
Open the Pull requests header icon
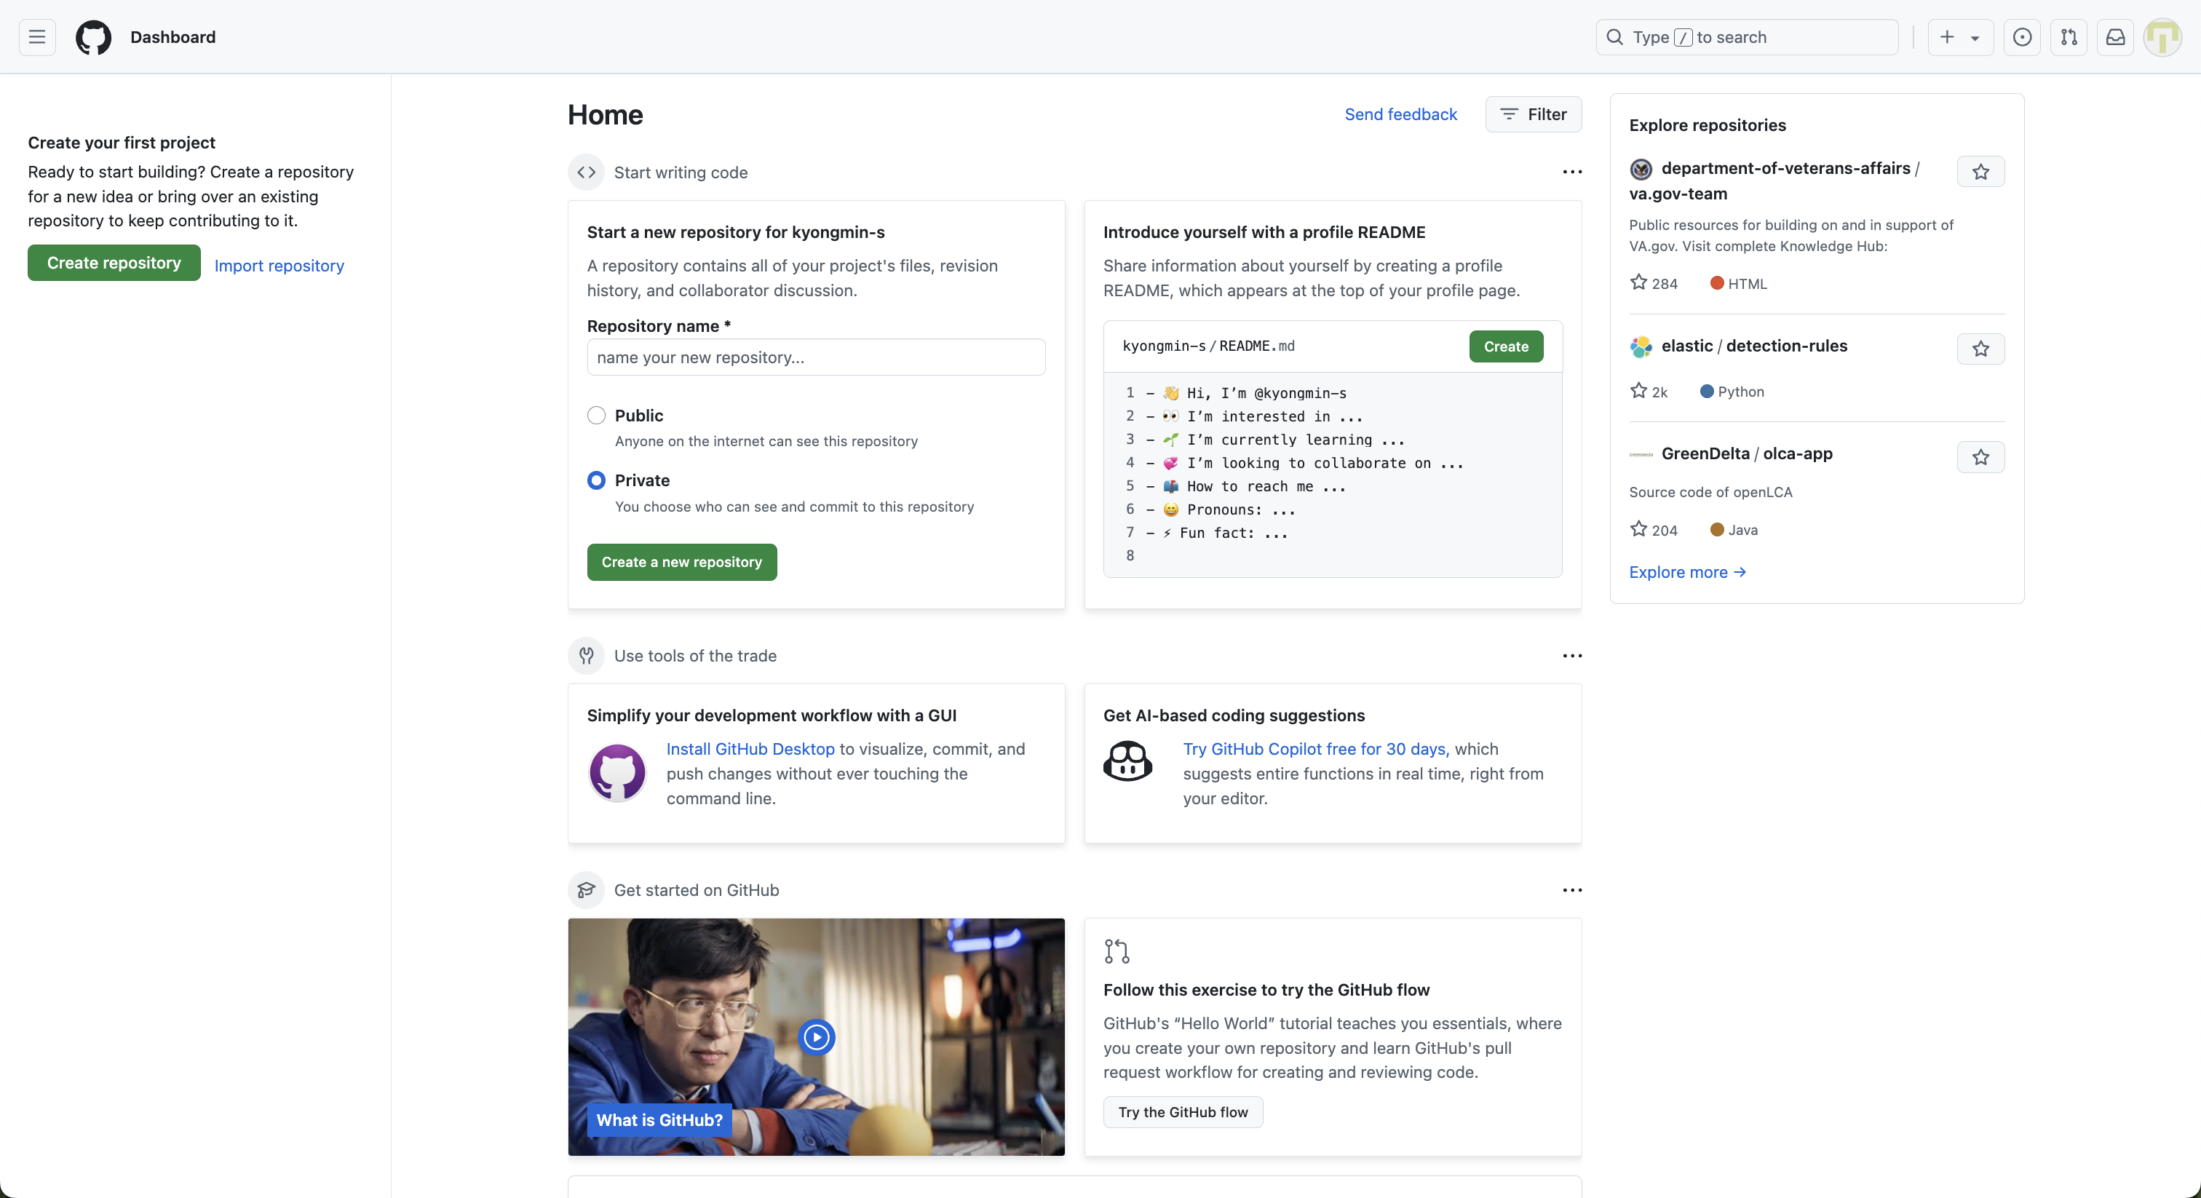2069,36
